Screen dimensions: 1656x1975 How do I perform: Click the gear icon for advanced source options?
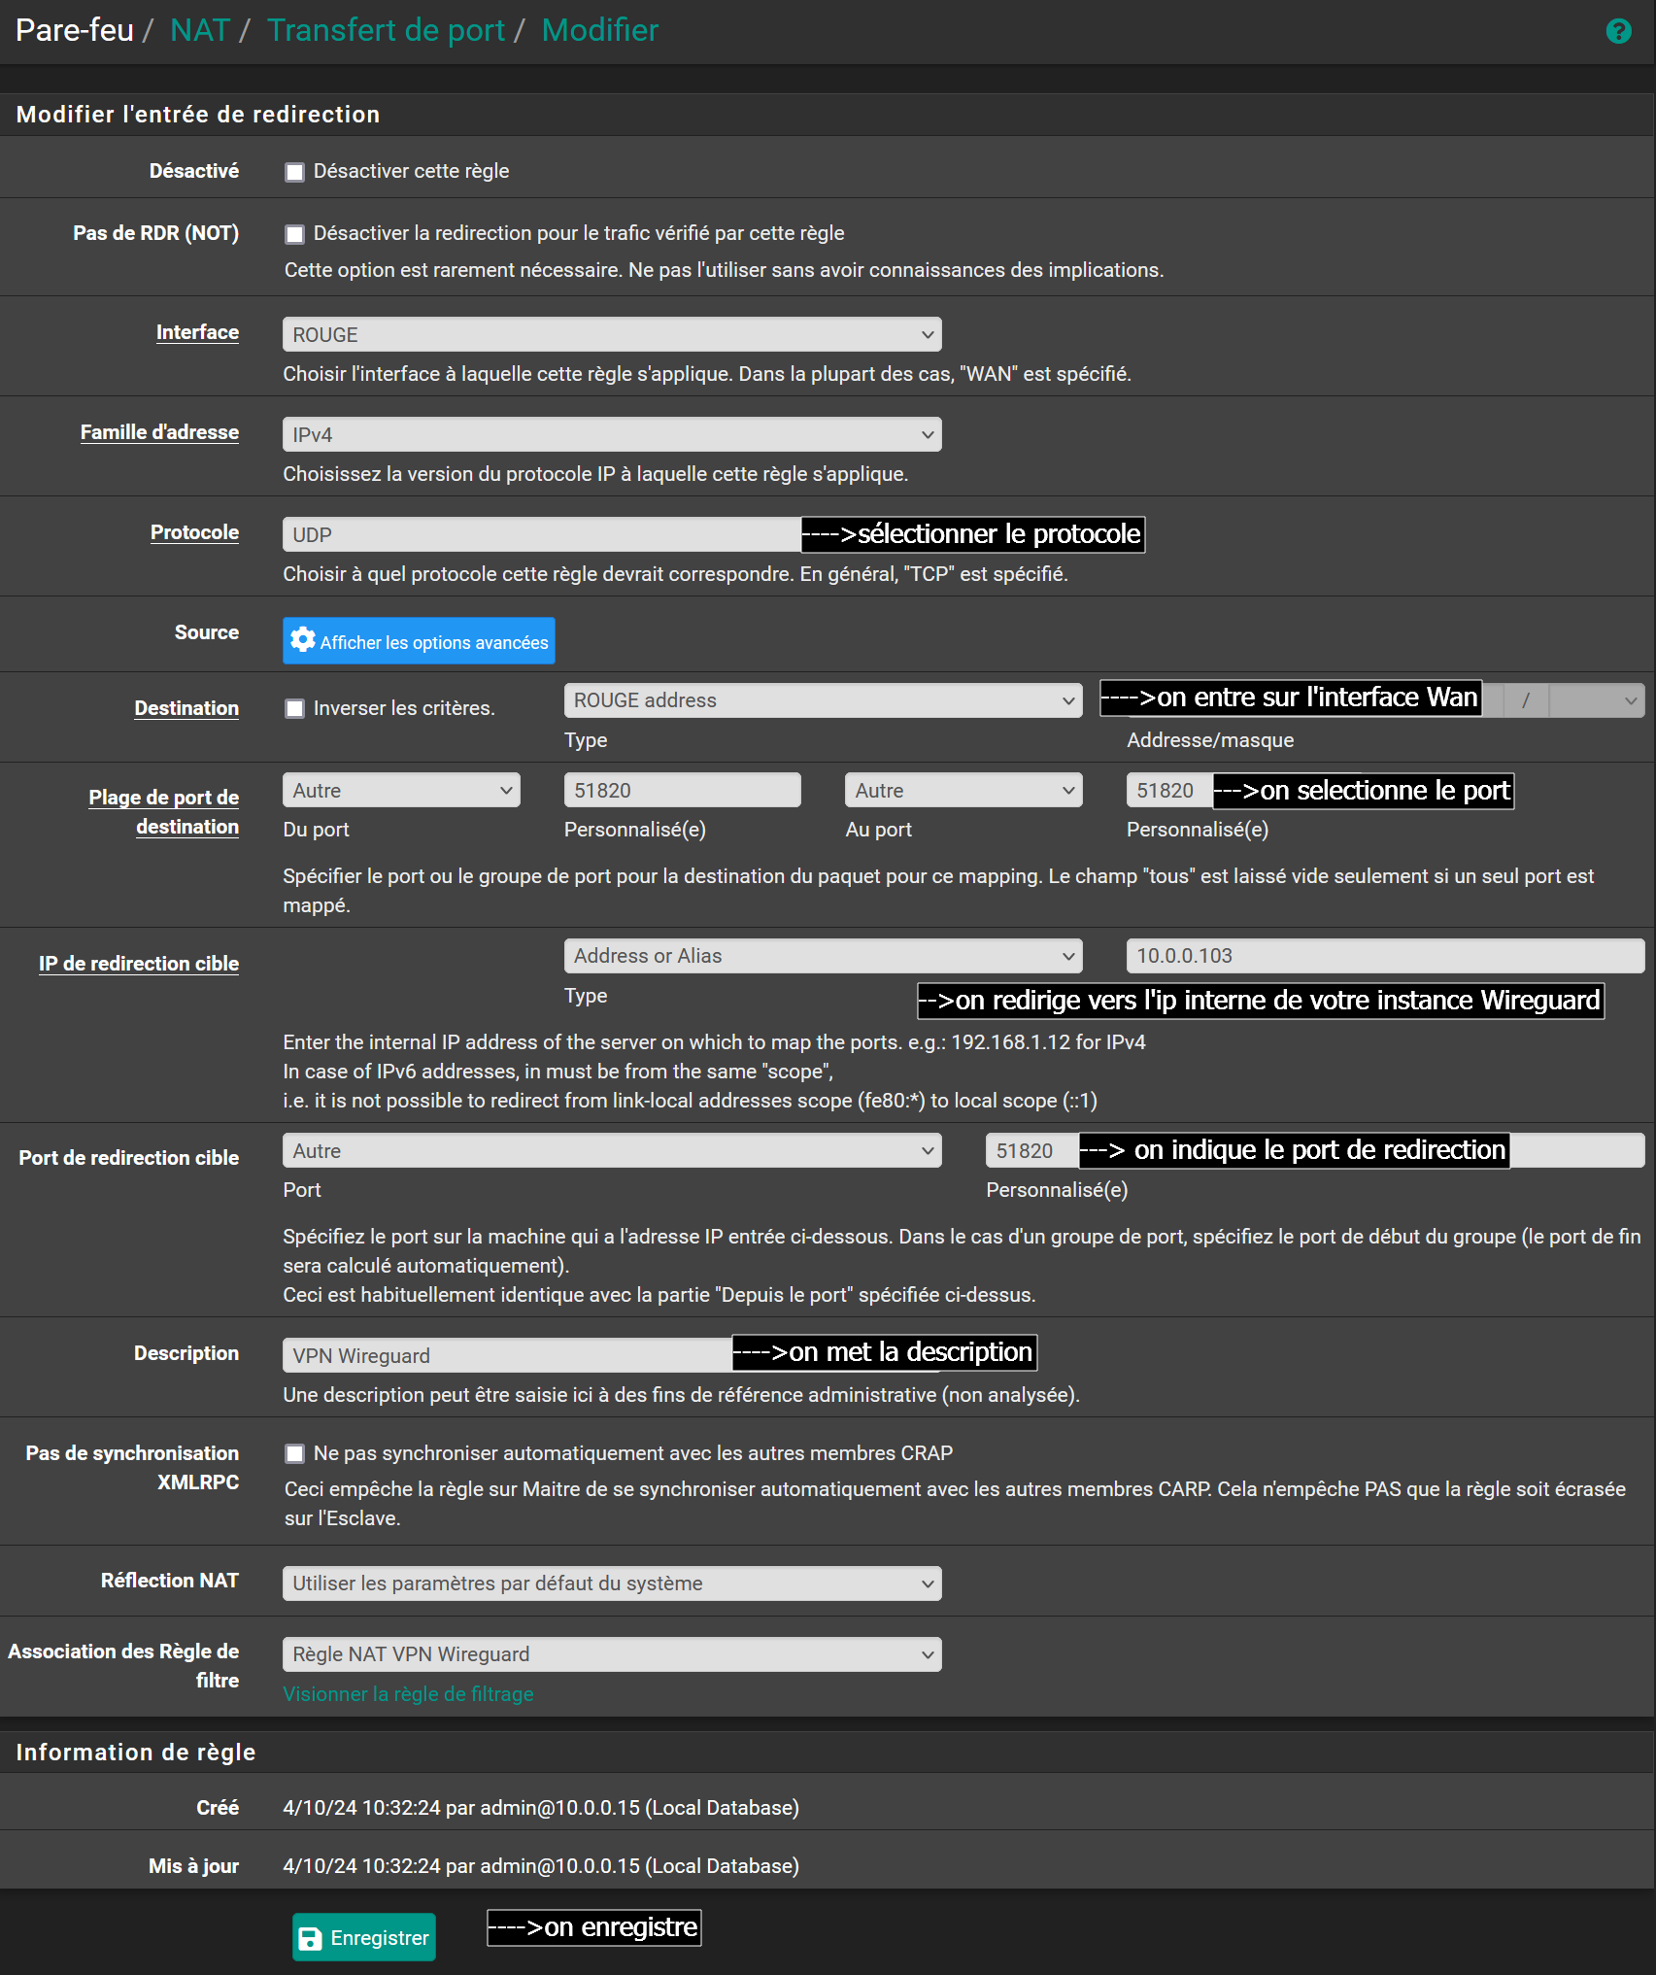[x=303, y=640]
